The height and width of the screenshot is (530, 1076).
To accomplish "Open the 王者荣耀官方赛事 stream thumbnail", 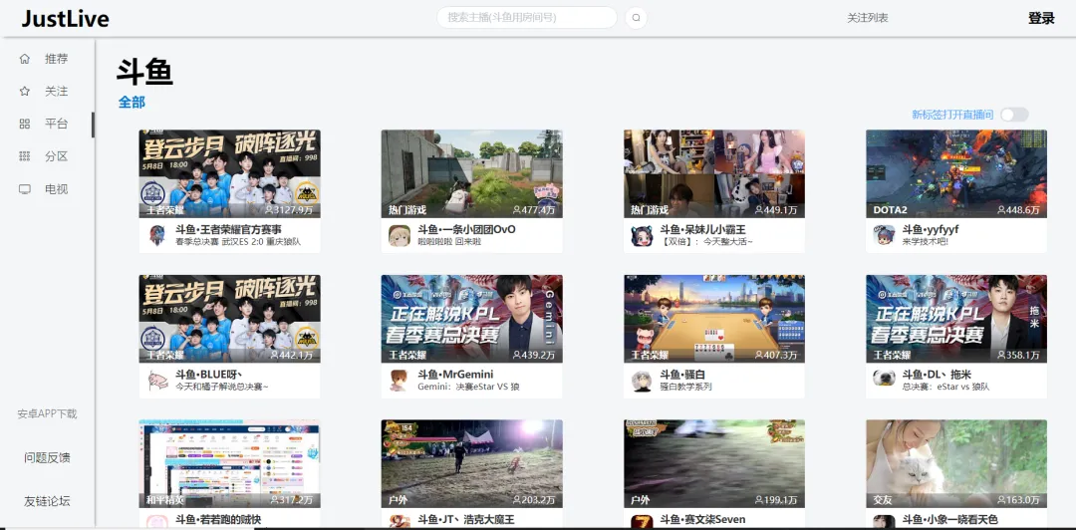I will point(230,173).
